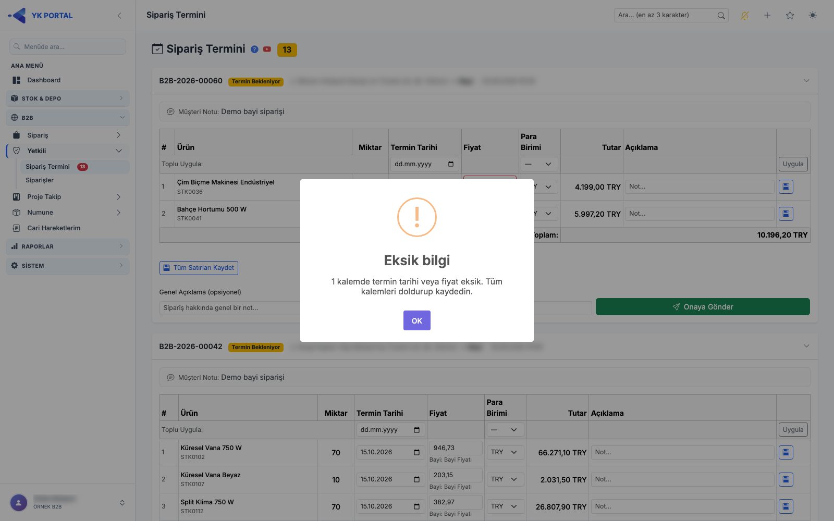Save row Küresel Vana Beyaz disk icon

(786, 479)
